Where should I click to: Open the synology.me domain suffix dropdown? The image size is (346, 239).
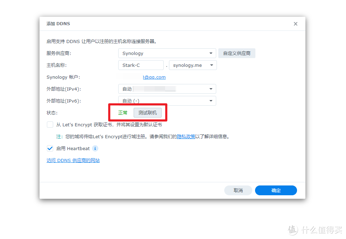pyautogui.click(x=193, y=65)
